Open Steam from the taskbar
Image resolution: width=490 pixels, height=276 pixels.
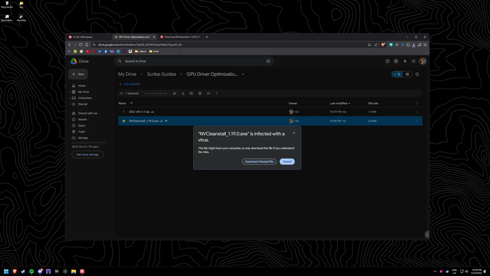(23, 271)
